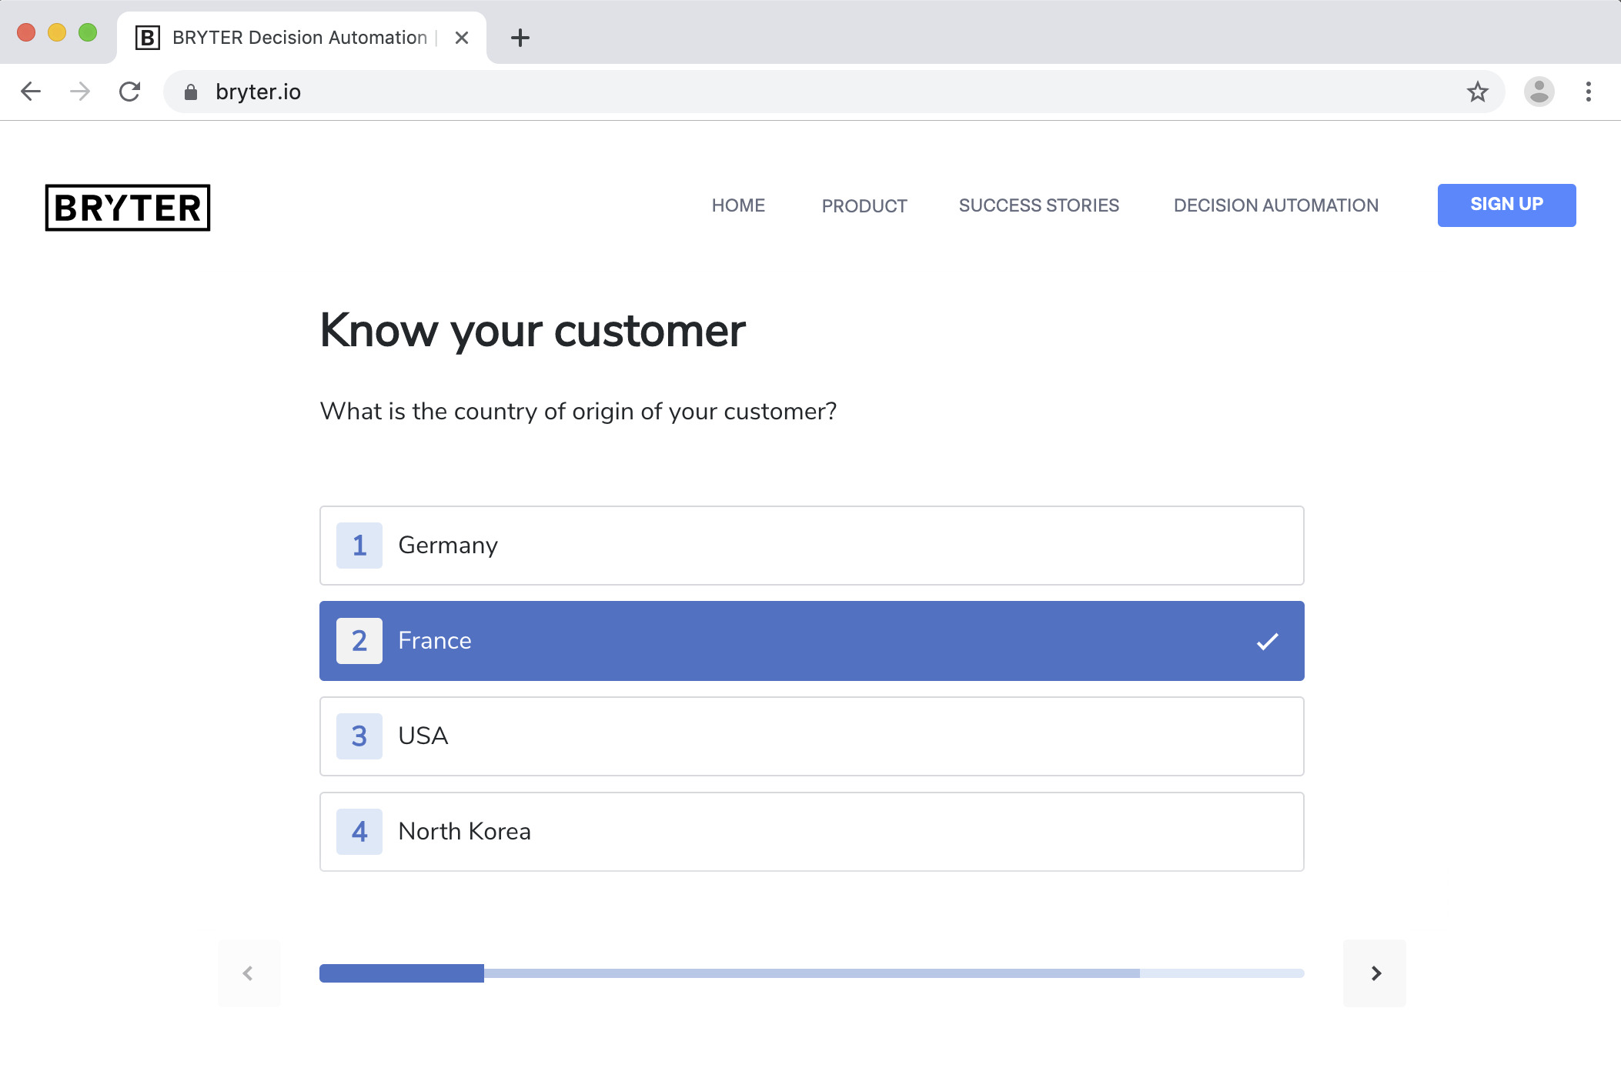Viewport: 1621px width, 1088px height.
Task: Click the macOS yellow minimize button
Action: (57, 32)
